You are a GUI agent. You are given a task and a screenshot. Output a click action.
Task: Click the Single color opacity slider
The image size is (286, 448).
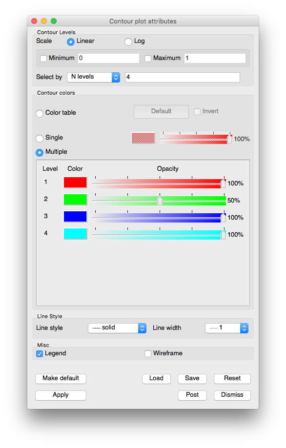[196, 139]
